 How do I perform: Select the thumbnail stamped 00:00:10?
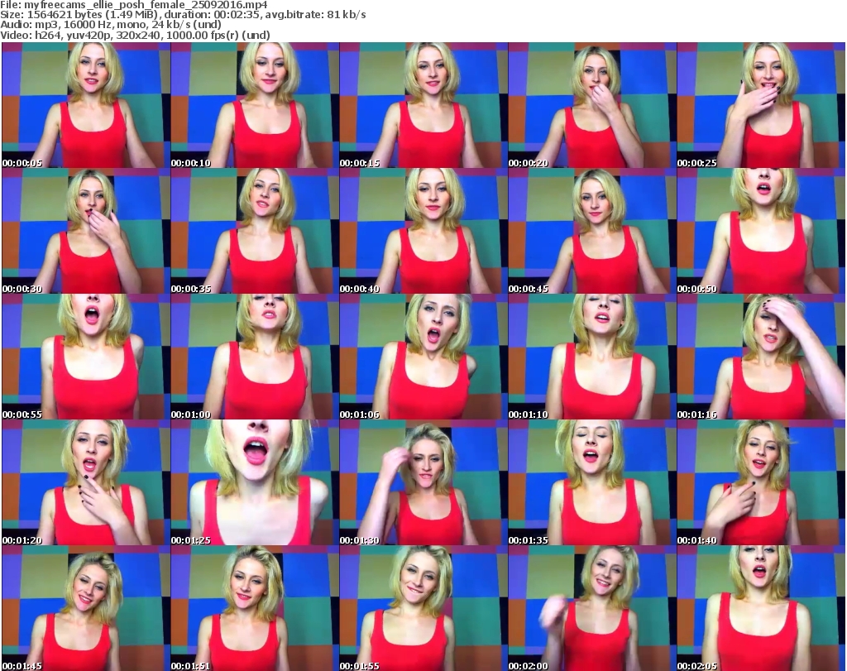click(x=254, y=105)
